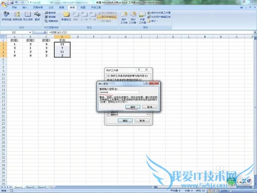Screen dimensions: 257x193
Task: Open the round Office button menu
Action: click(x=4, y=4)
